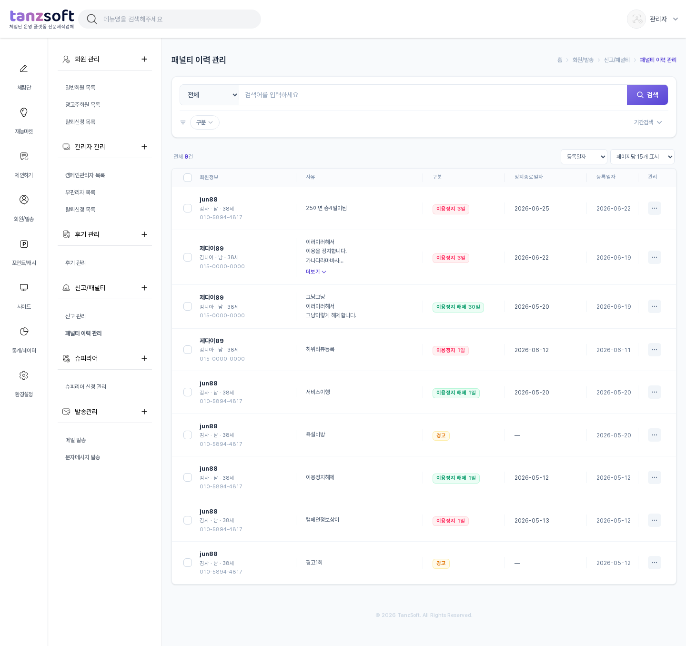Expand the 관리자 관리 plus toggle
This screenshot has width=686, height=646.
tap(144, 147)
